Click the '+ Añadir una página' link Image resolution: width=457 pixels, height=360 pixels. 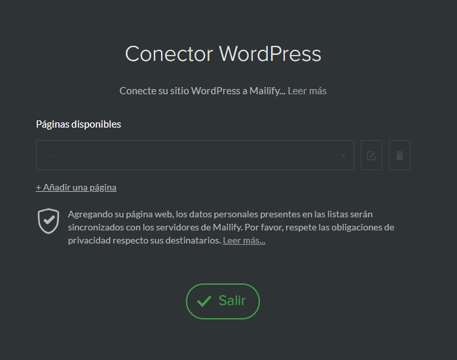[x=76, y=187]
